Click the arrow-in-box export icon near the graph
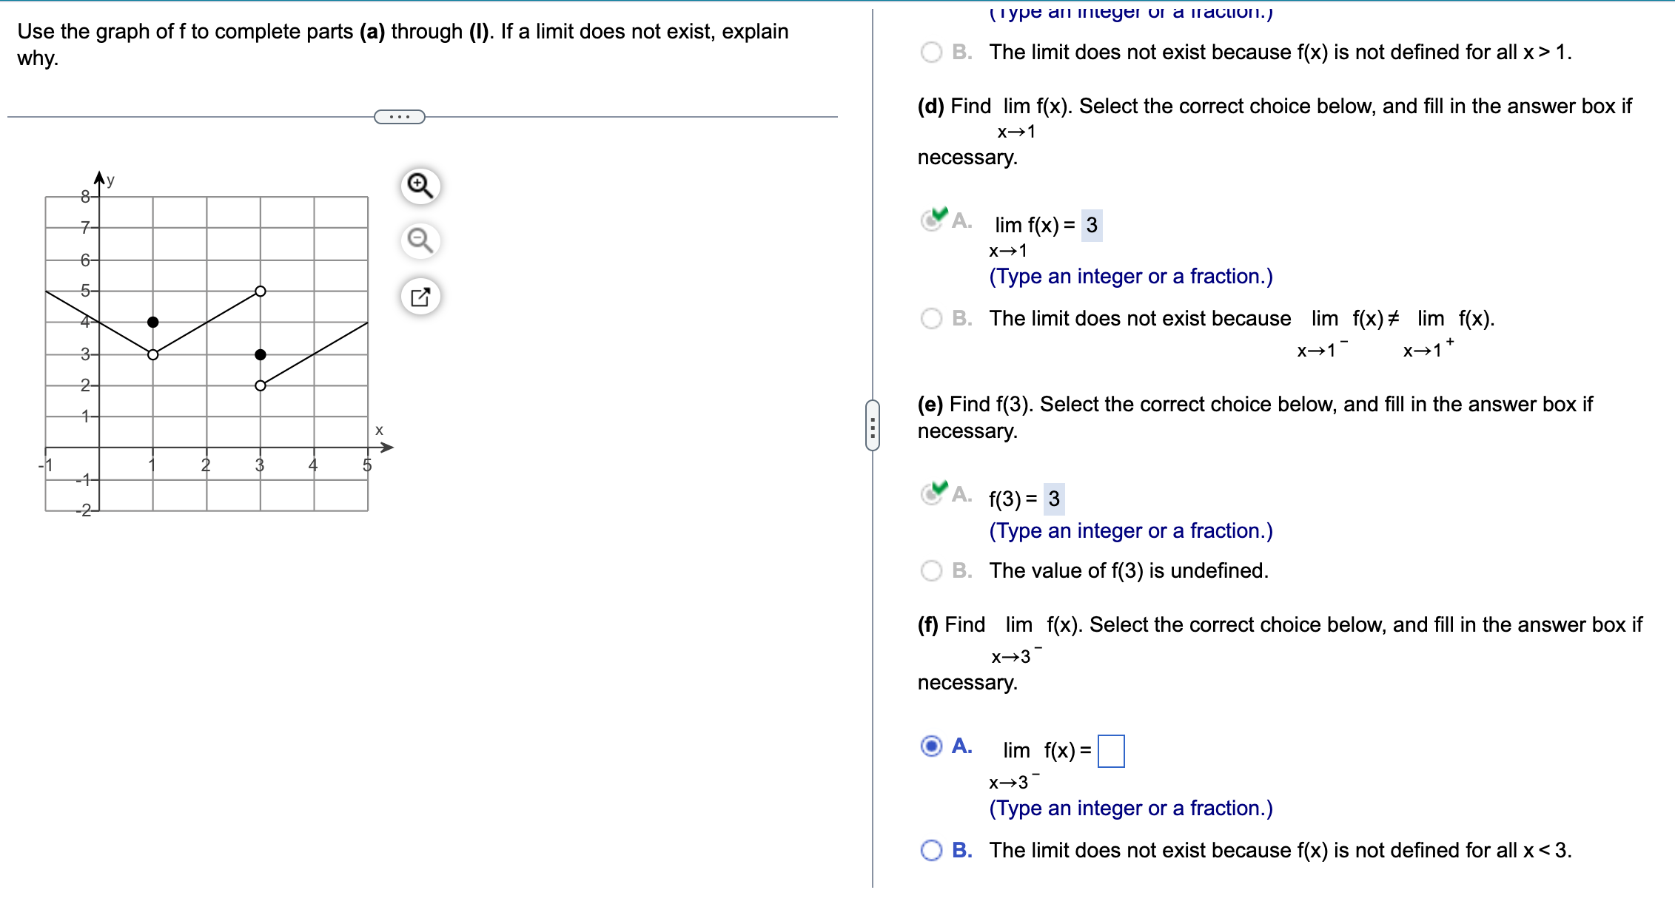 coord(419,295)
